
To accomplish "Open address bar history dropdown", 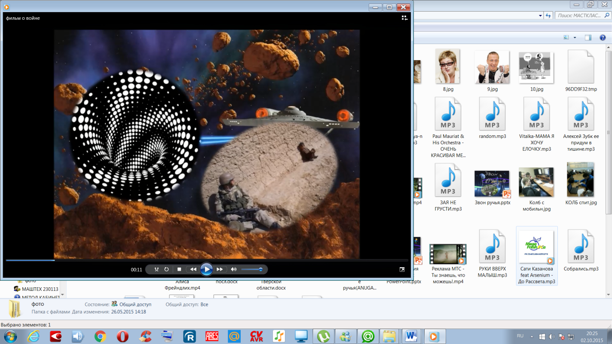I will point(540,15).
